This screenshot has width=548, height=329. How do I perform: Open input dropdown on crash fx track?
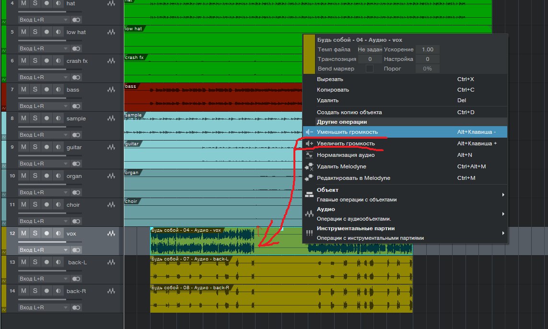tap(44, 77)
